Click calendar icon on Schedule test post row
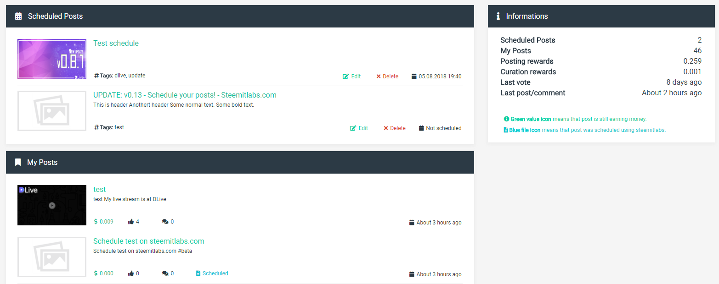The image size is (719, 284). (x=412, y=274)
